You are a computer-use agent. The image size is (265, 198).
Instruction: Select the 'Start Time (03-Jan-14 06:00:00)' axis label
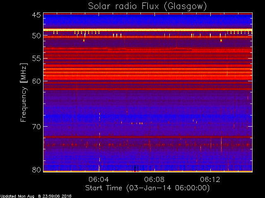pyautogui.click(x=147, y=188)
